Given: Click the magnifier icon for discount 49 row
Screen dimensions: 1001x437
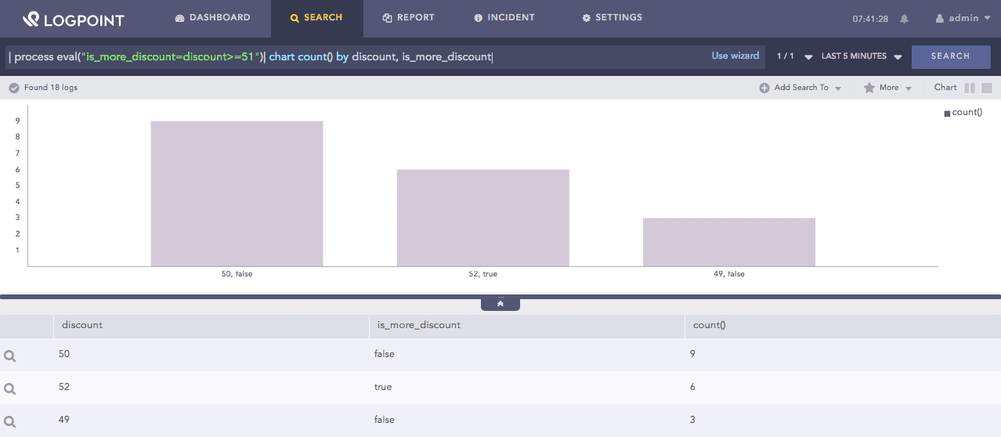Looking at the screenshot, I should 10,421.
